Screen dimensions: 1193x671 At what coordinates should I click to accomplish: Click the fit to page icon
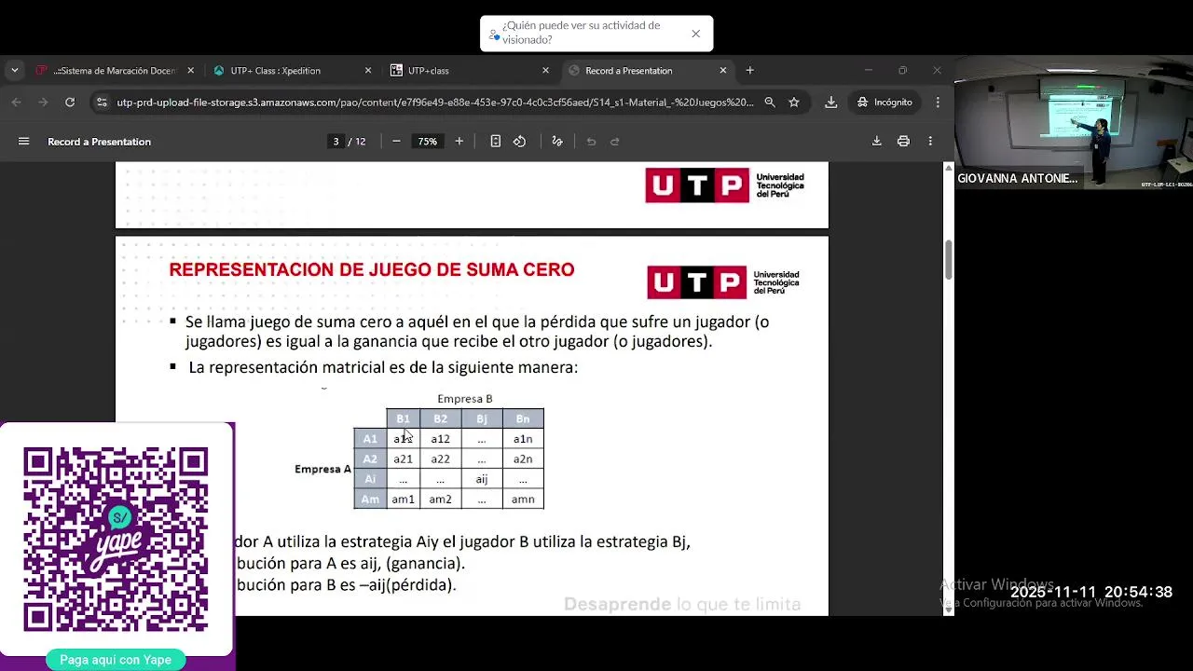point(496,142)
